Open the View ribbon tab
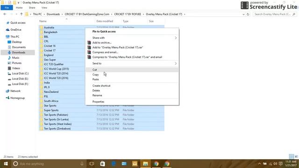 point(44,7)
